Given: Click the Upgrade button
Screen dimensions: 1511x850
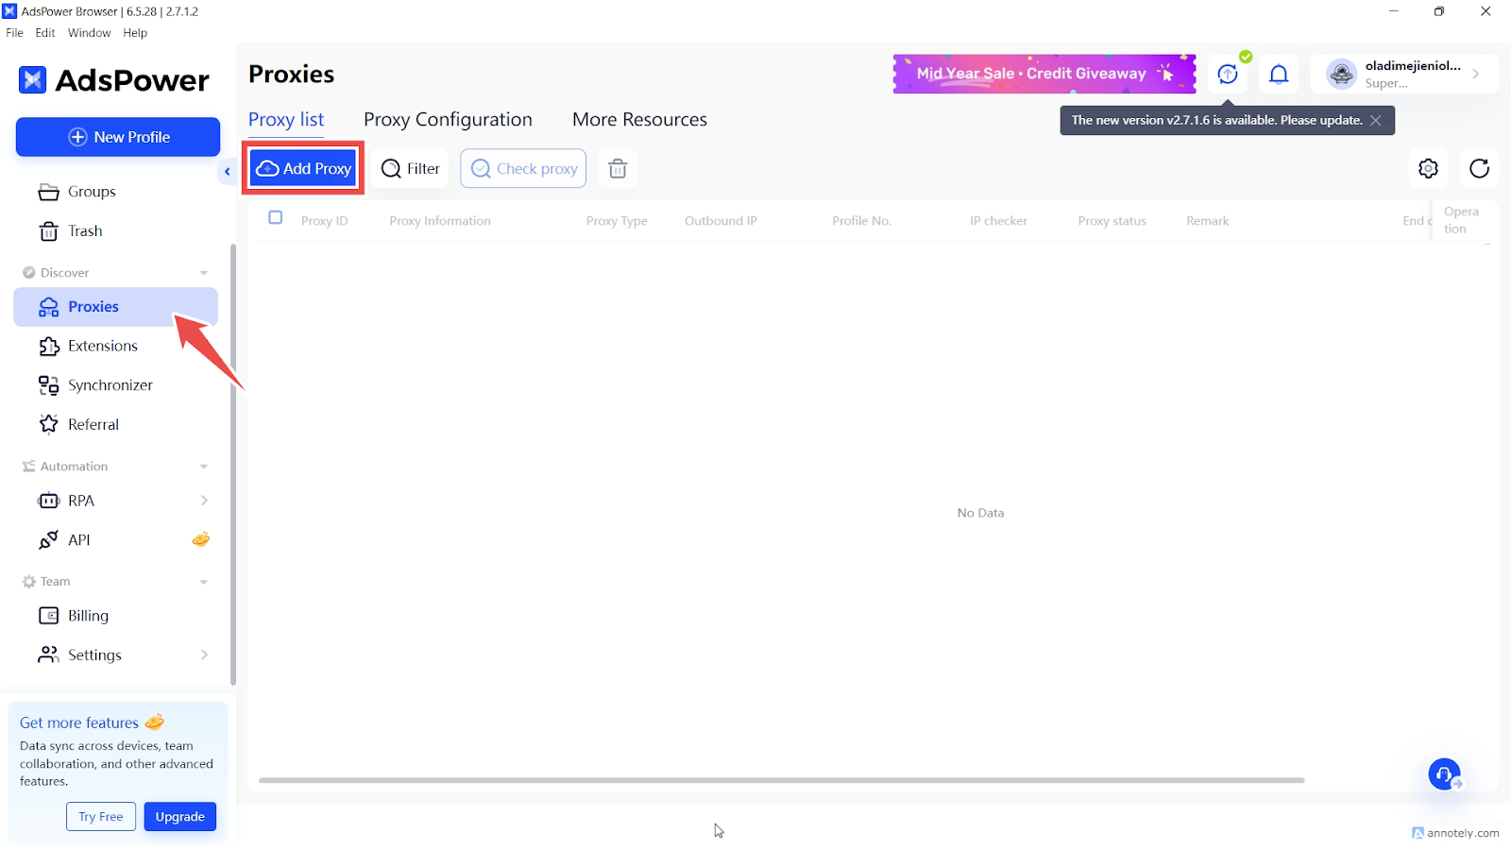Looking at the screenshot, I should pyautogui.click(x=179, y=817).
